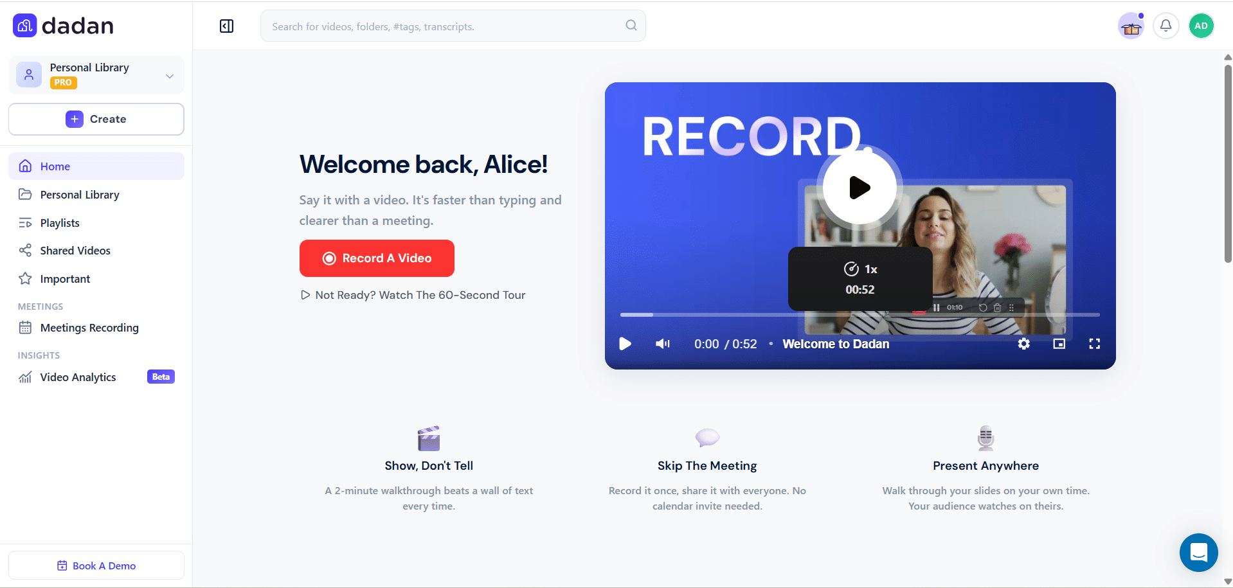Open the Create menu button
This screenshot has width=1233, height=588.
(96, 119)
